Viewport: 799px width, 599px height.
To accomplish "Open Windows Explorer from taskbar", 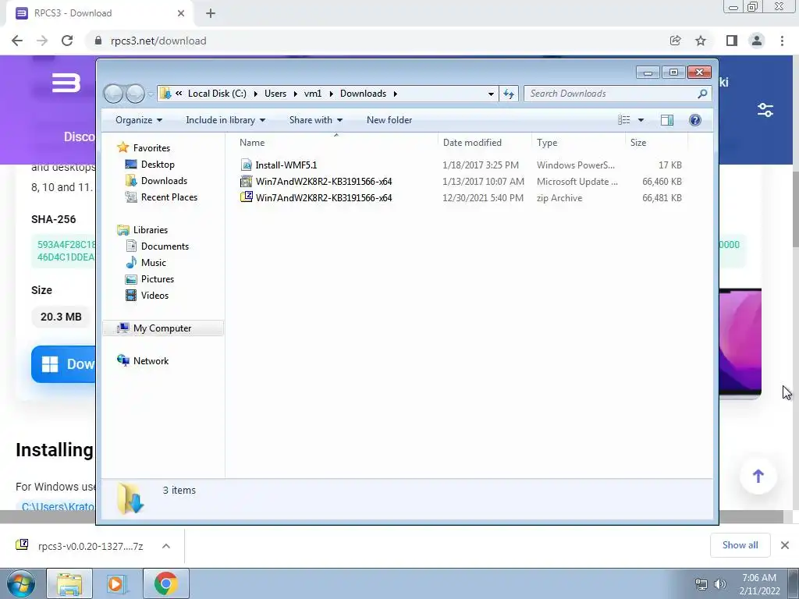I will pos(69,583).
